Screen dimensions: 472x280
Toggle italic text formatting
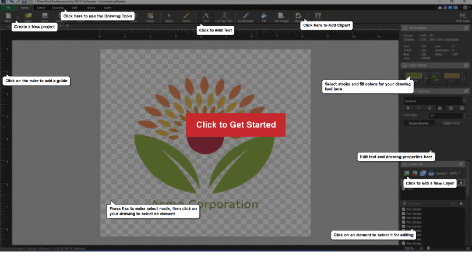click(419, 108)
